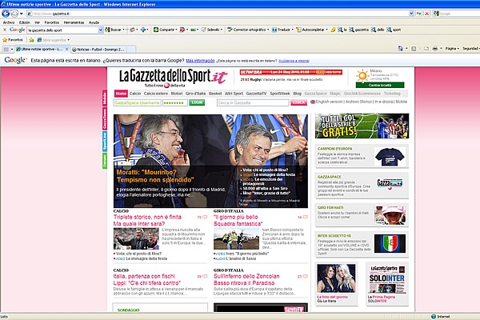Click the green Refresh page icon
Screen dimensions: 480x320
(x=418, y=14)
